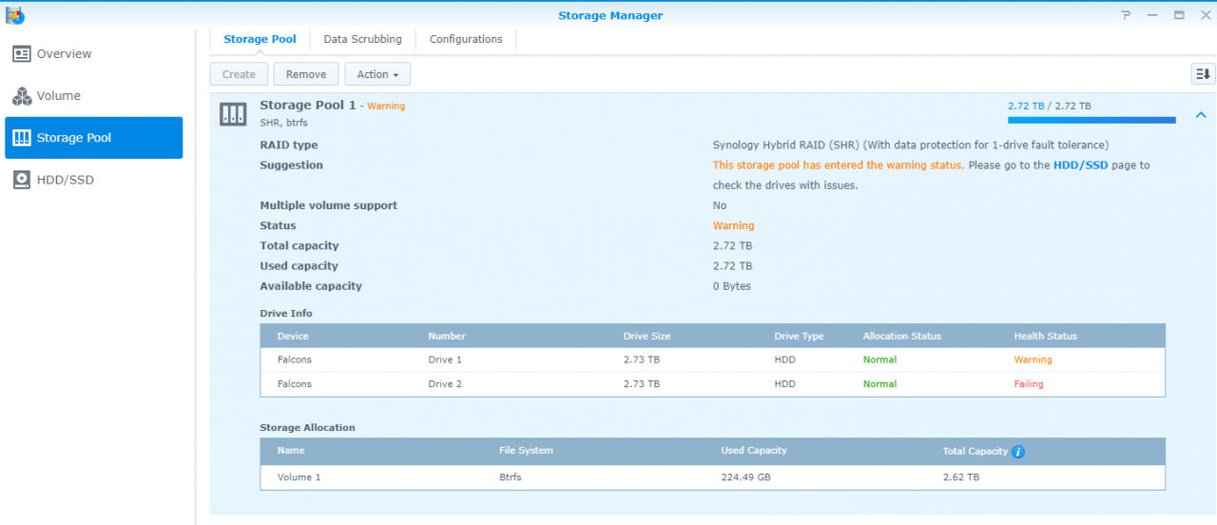Switch to the Data Scrubbing tab
The width and height of the screenshot is (1217, 525).
pyautogui.click(x=362, y=39)
